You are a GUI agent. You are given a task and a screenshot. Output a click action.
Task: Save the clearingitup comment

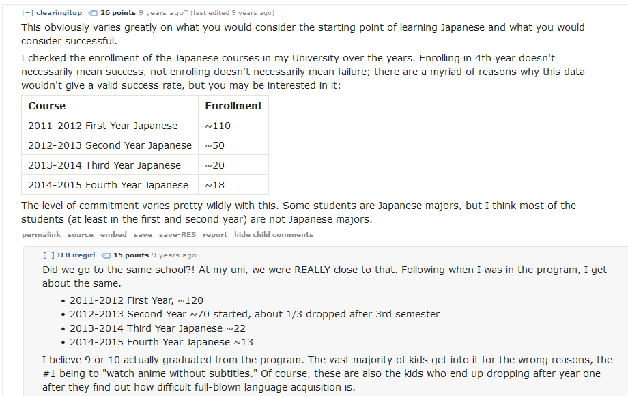(143, 235)
